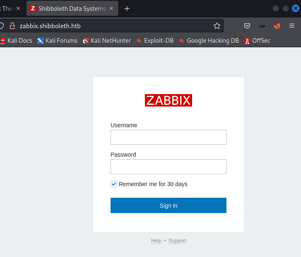Screen dimensions: 301x257
Task: Uncheck Remember me for 30 days
Action: point(113,184)
